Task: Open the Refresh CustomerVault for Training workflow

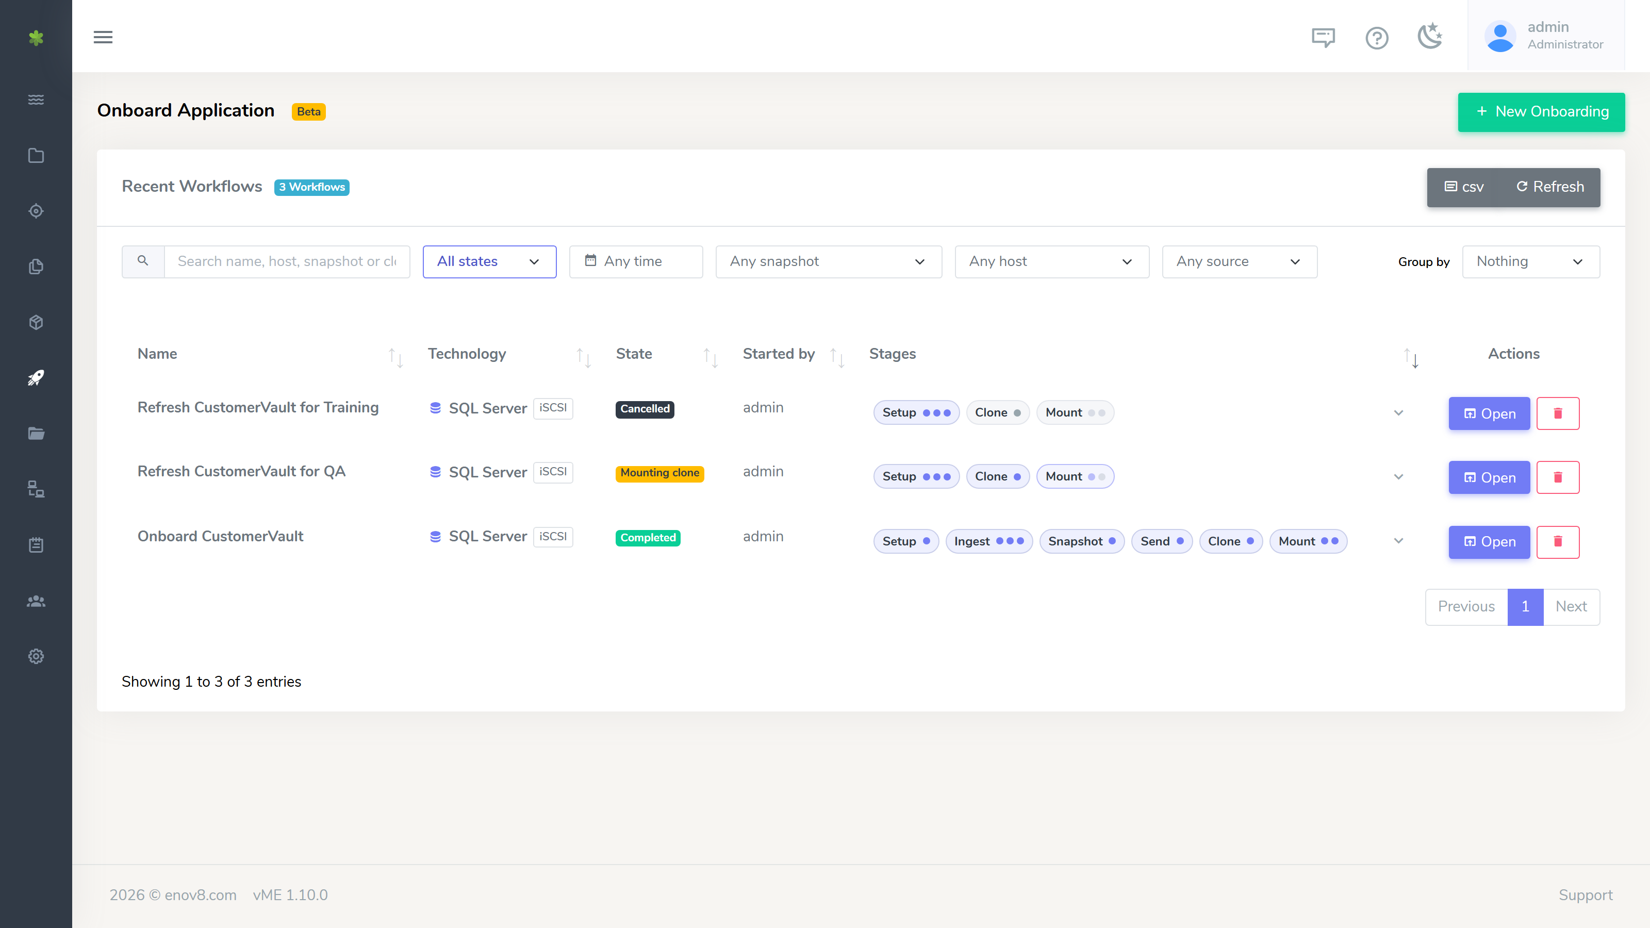Action: point(1489,413)
